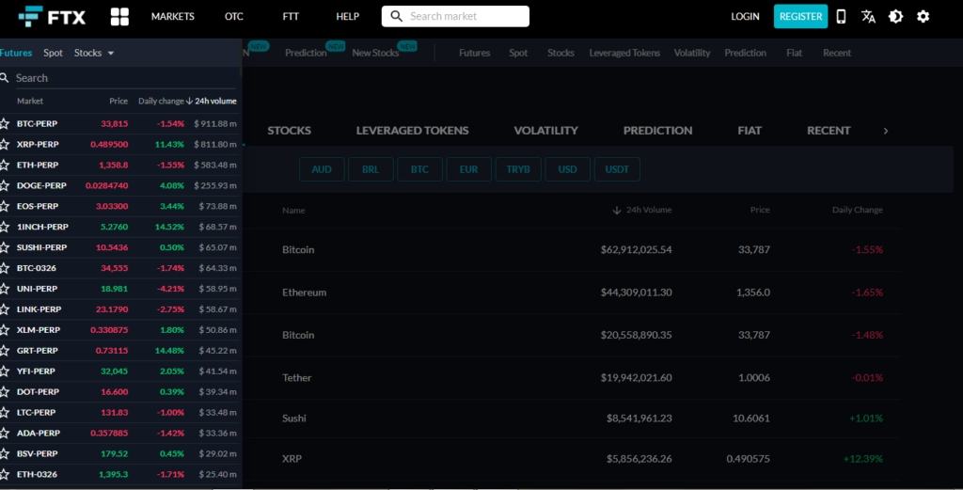Image resolution: width=963 pixels, height=490 pixels.
Task: Star the DOT-PERP market
Action: [5, 392]
